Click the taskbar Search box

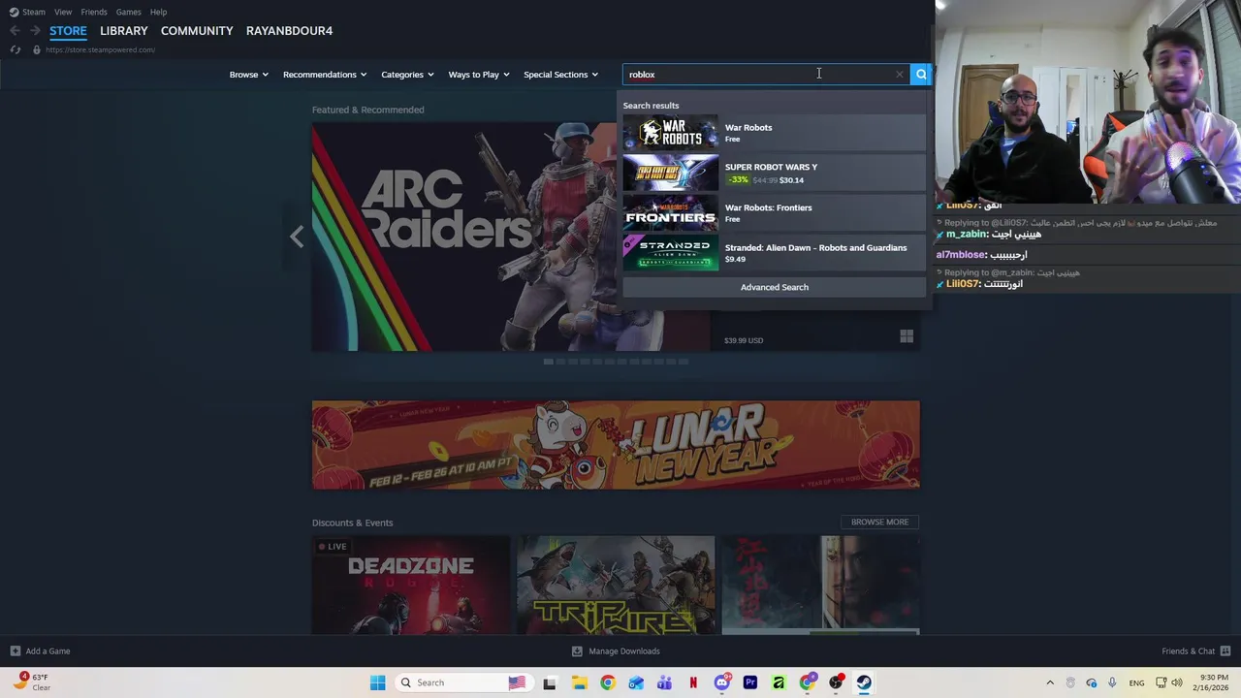465,682
